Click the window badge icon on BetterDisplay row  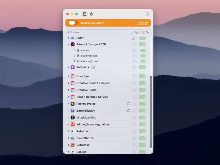129,110
